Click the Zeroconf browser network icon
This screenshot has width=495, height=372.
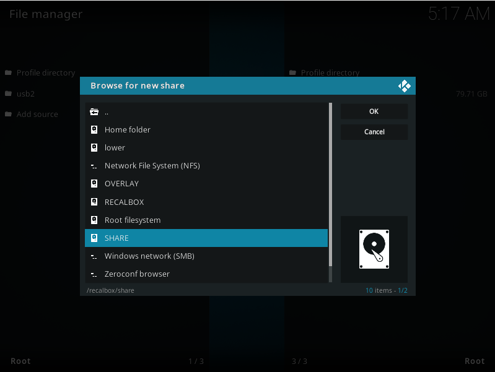tap(94, 274)
